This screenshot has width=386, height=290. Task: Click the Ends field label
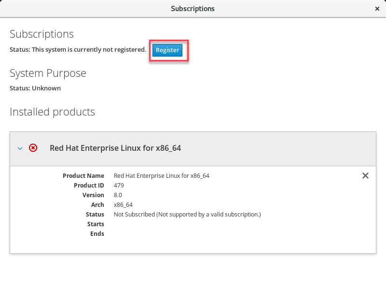[x=97, y=233]
